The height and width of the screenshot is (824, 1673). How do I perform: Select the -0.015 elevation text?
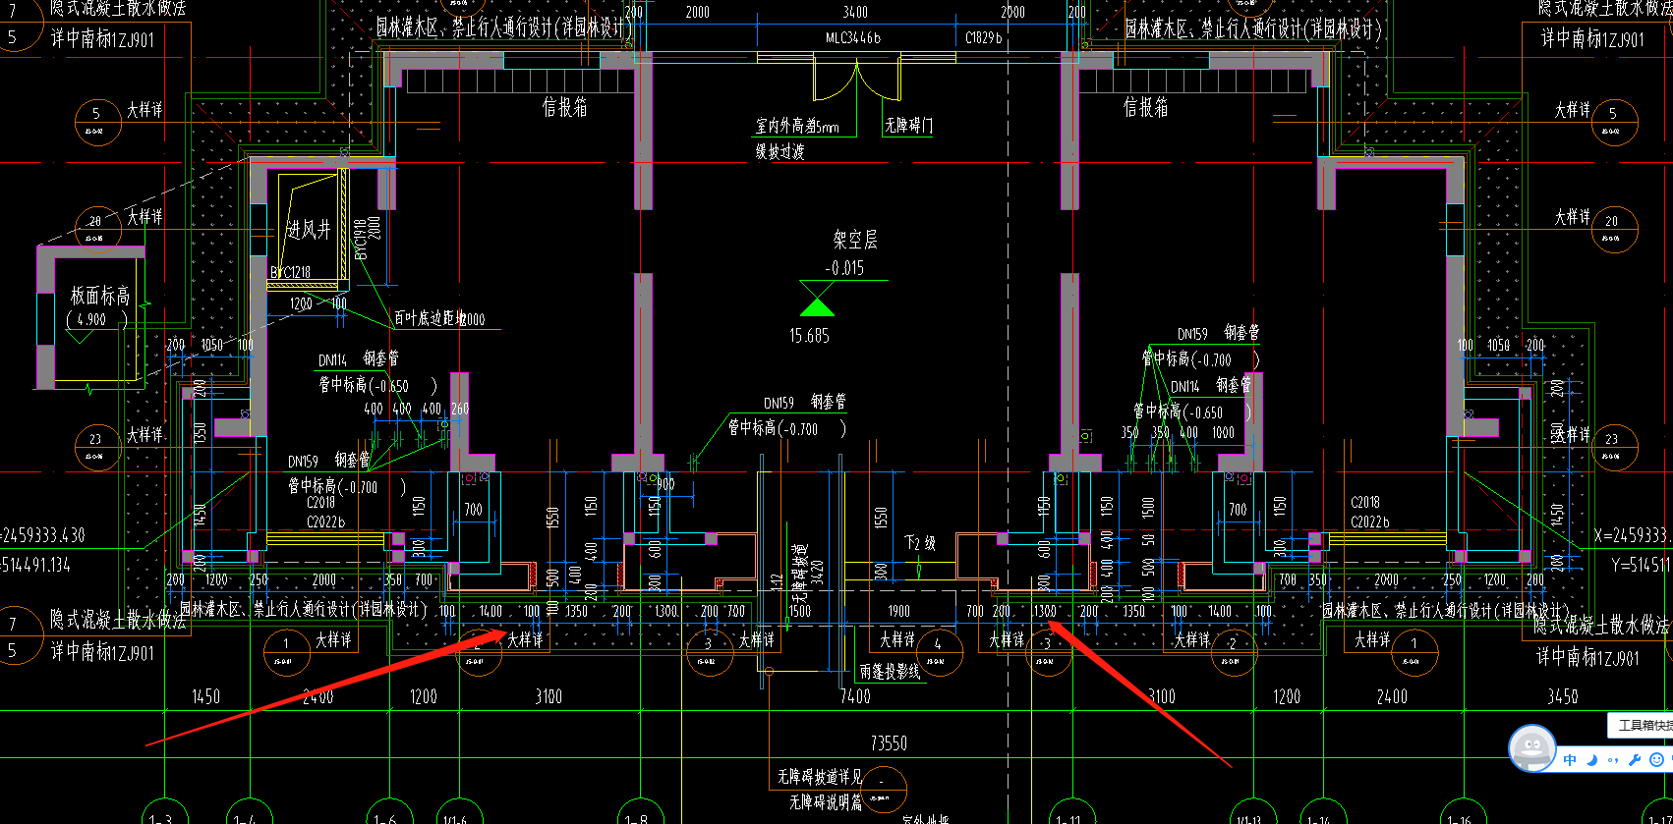pos(844,268)
